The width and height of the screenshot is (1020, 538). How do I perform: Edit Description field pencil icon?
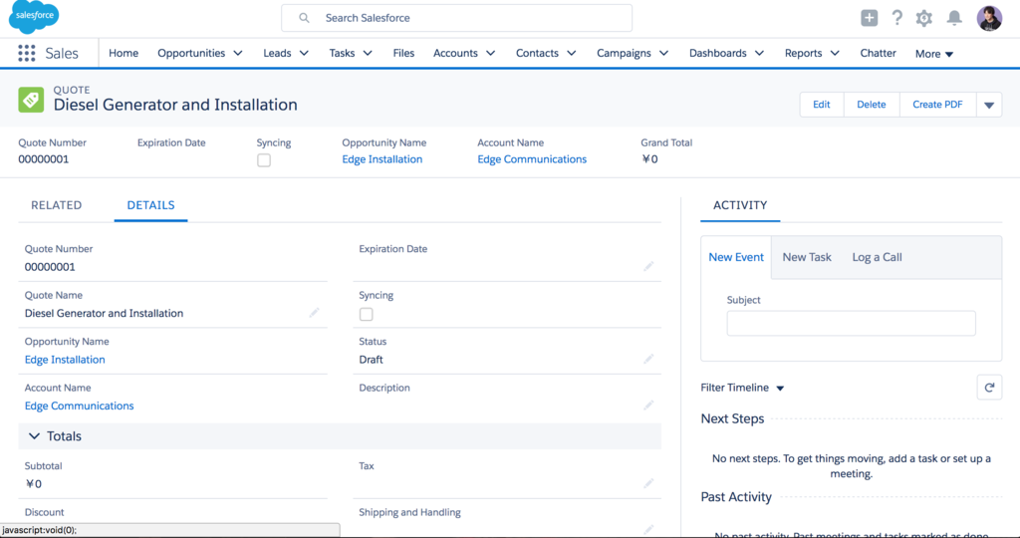pos(648,405)
